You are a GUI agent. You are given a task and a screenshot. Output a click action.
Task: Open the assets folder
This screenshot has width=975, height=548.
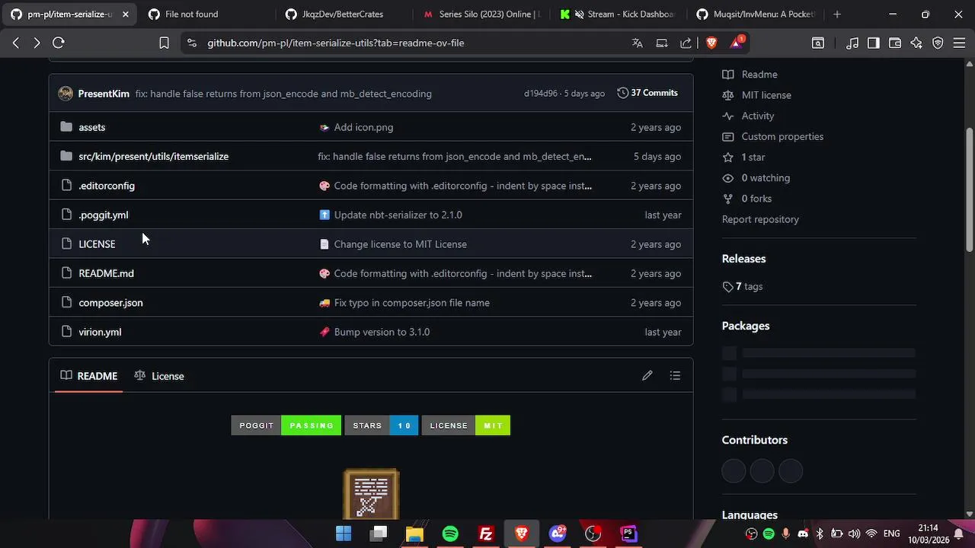click(x=91, y=127)
